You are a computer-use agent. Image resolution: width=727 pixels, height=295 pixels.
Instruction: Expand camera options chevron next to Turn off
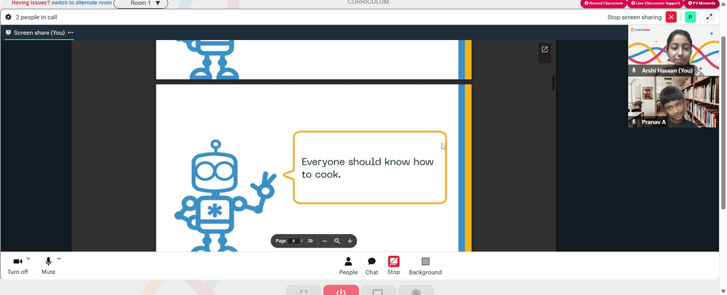tap(28, 259)
